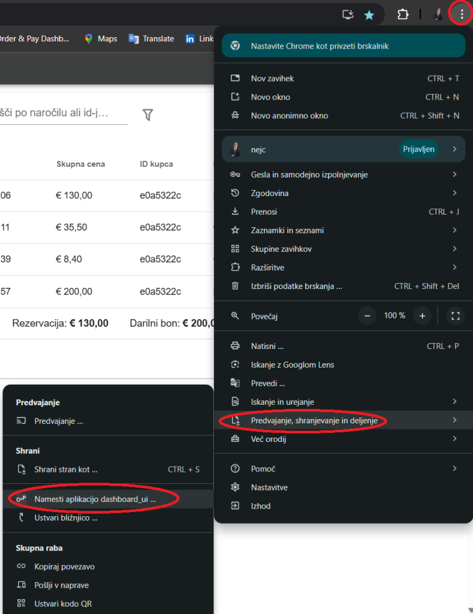Expand Zaznamki in seznami submenu arrow
The height and width of the screenshot is (614, 473).
(454, 230)
